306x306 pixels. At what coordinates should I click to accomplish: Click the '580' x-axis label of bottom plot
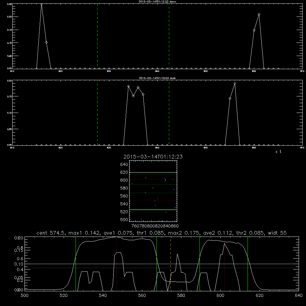181,296
